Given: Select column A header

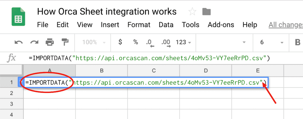Looking at the screenshot, I should coord(49,70).
